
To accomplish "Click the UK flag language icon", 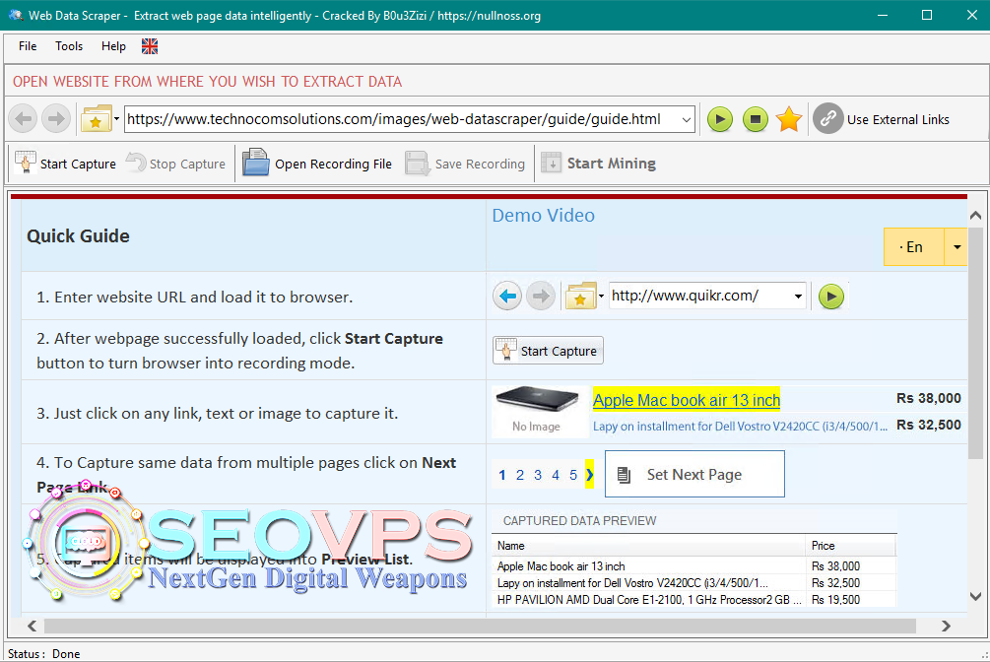I will [x=150, y=46].
